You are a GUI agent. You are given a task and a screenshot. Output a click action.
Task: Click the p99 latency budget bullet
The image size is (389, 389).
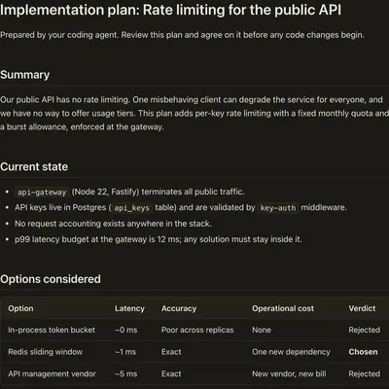(159, 239)
